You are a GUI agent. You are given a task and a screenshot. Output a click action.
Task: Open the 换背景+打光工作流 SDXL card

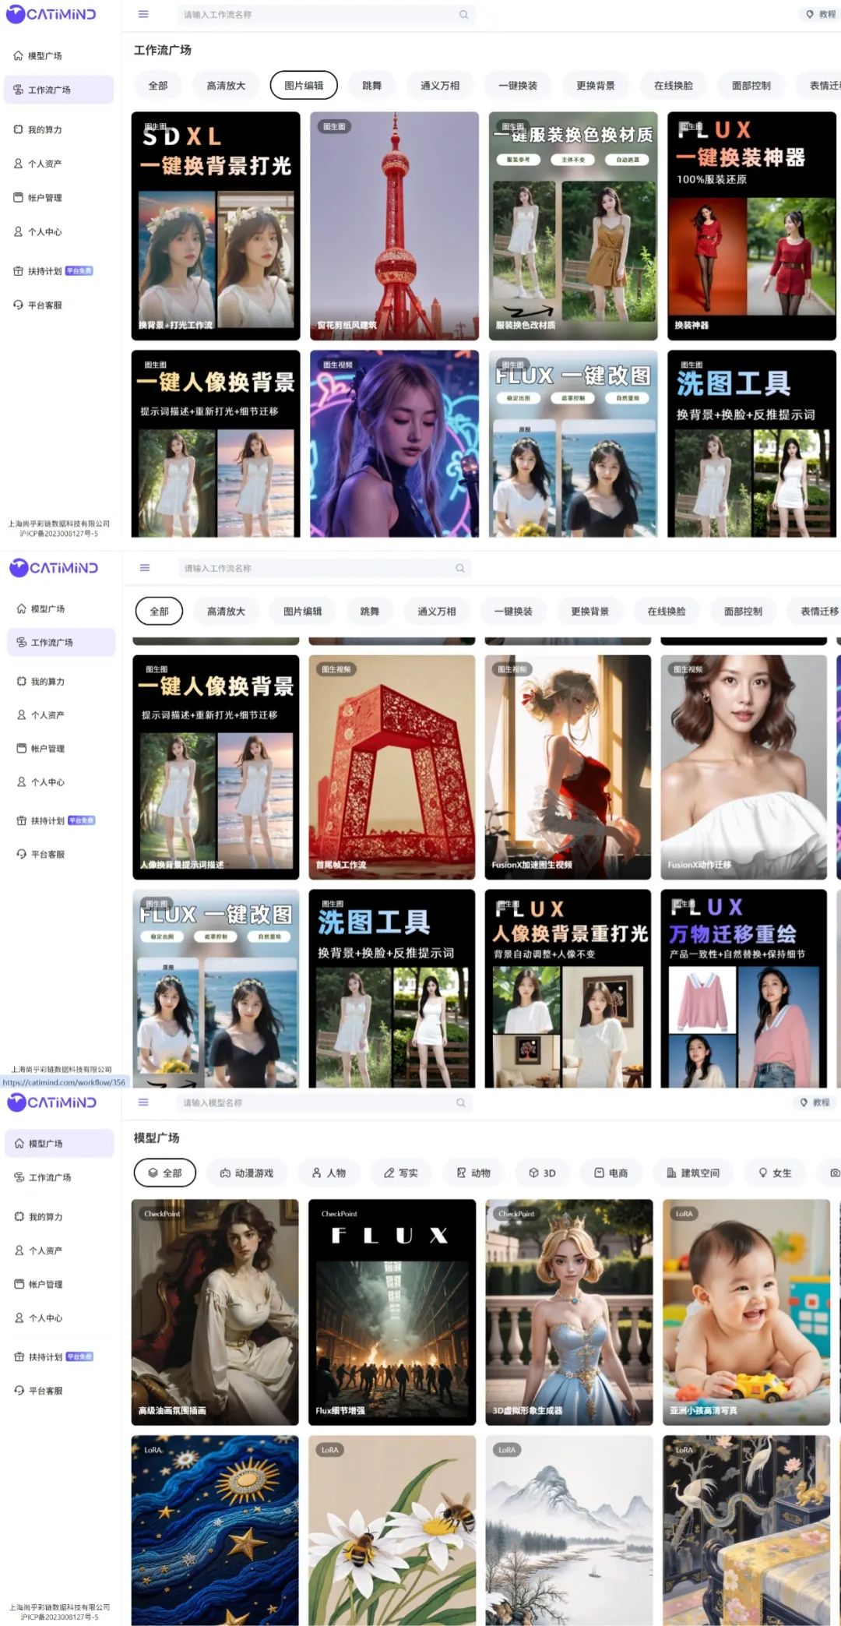click(216, 226)
